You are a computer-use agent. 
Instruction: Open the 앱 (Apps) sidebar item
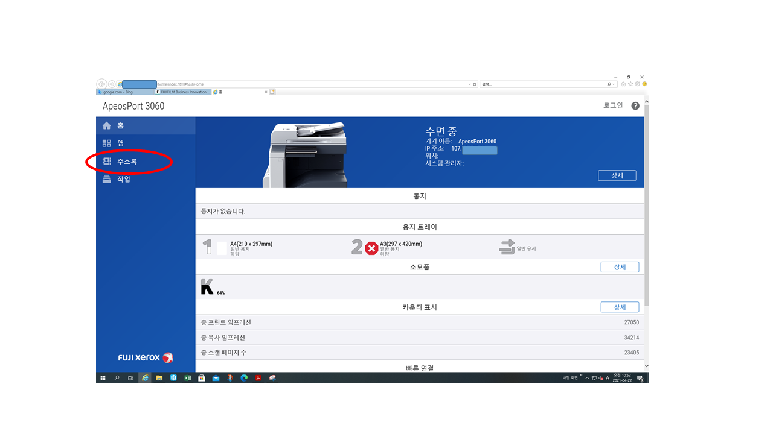point(146,143)
